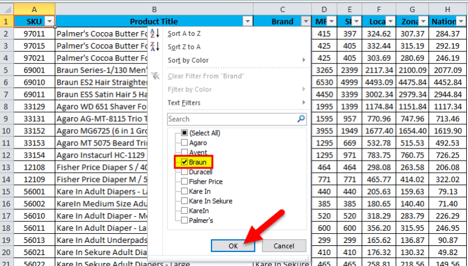The width and height of the screenshot is (468, 266).
Task: Confirm the filter with OK button
Action: (233, 246)
